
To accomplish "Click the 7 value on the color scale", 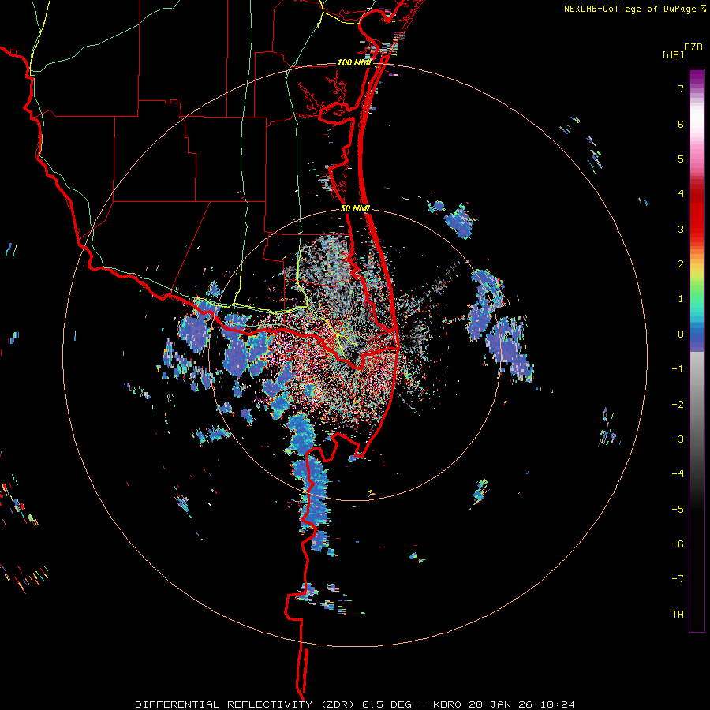I will [x=681, y=88].
